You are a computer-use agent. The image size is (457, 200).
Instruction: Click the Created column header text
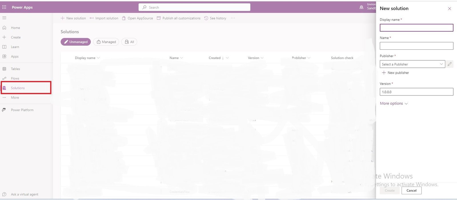[x=215, y=58]
